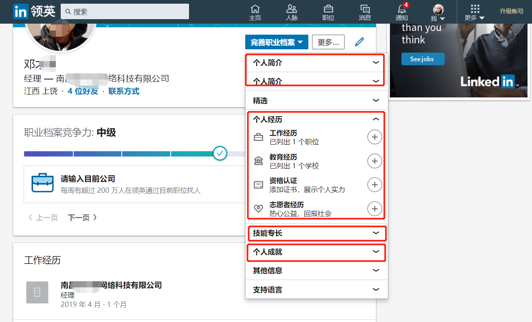Click the 完善职业档案 dropdown button
The width and height of the screenshot is (532, 322).
pyautogui.click(x=277, y=42)
